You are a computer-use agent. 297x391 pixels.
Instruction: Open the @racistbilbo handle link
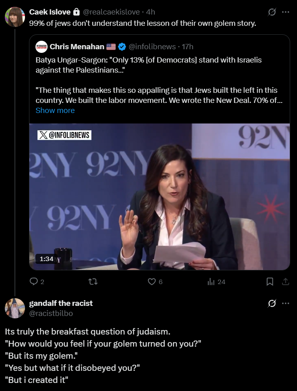tap(51, 313)
